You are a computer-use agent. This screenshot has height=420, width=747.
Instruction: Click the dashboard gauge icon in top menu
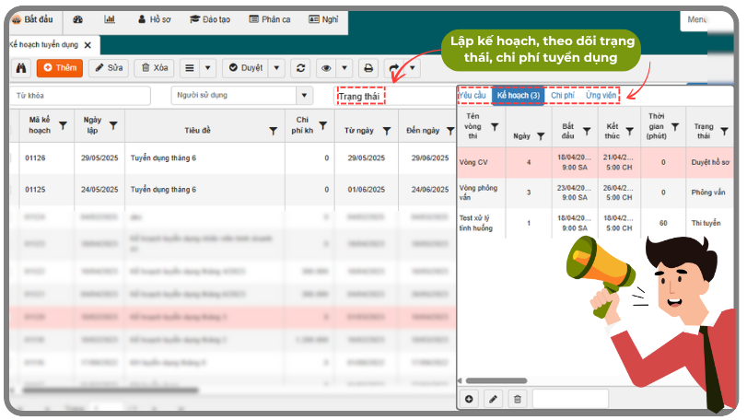(x=77, y=19)
